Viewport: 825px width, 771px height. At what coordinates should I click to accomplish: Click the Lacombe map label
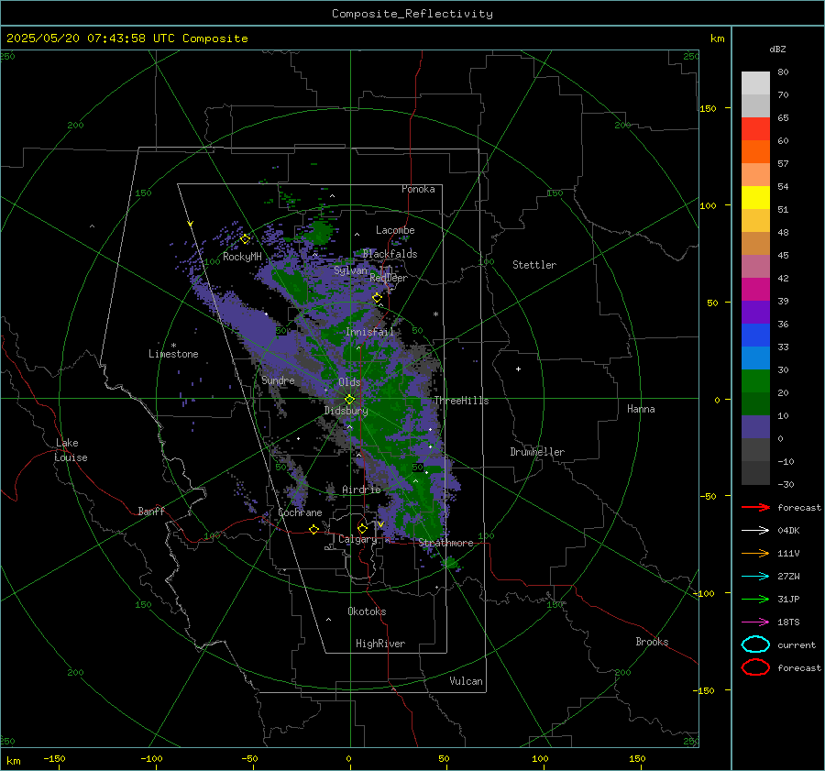(x=395, y=230)
